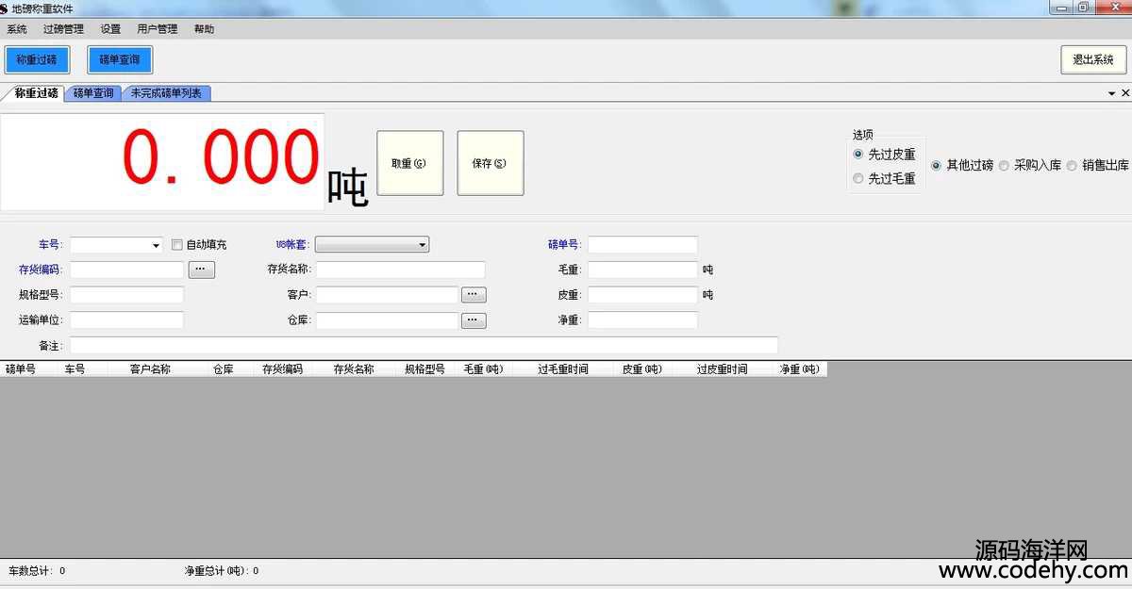Click the 毛重(吨) column header
Image resolution: width=1132 pixels, height=589 pixels.
coord(482,369)
